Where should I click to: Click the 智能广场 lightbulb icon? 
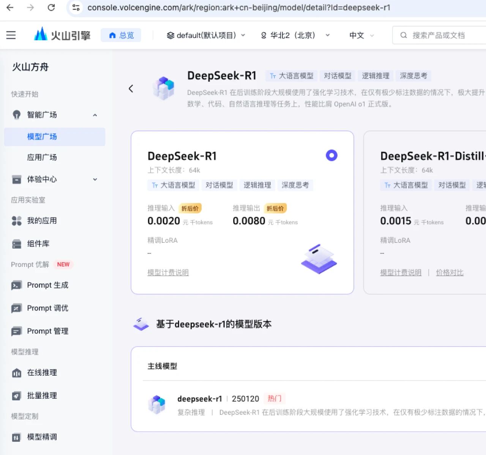tap(16, 115)
